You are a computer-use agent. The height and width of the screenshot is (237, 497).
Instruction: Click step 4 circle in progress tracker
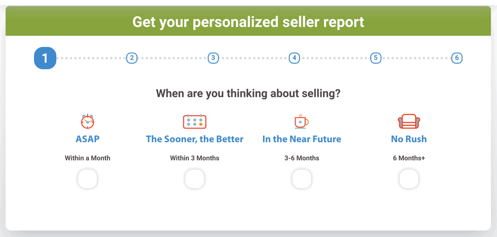tap(294, 58)
